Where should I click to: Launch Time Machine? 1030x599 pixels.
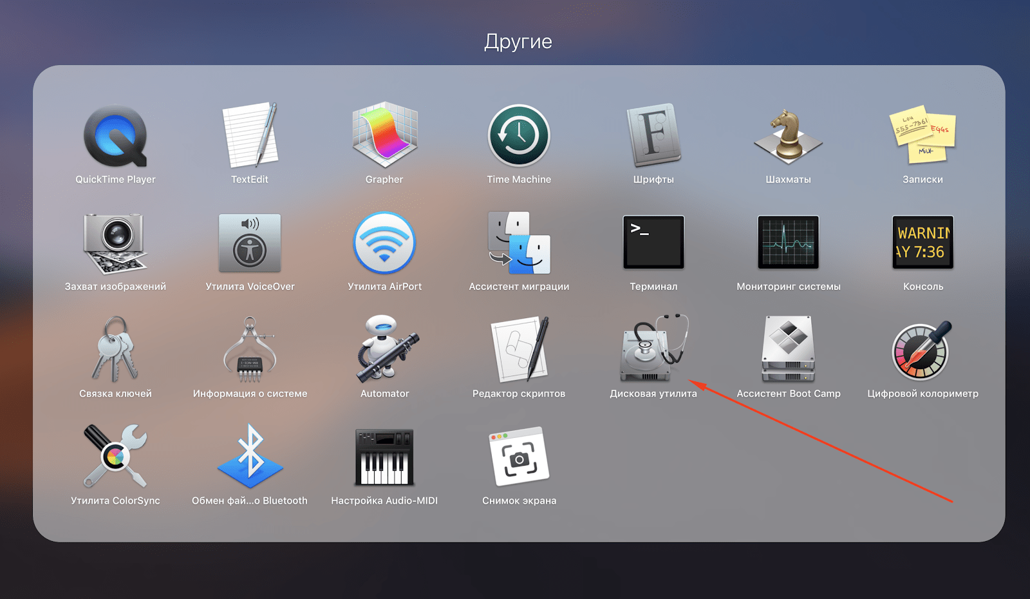pyautogui.click(x=519, y=137)
